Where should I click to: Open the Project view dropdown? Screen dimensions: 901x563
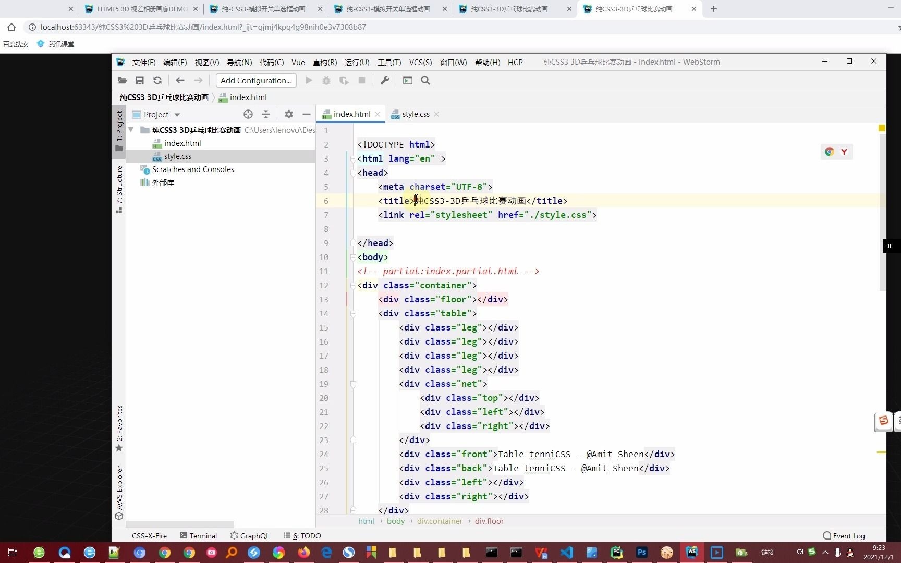[177, 115]
